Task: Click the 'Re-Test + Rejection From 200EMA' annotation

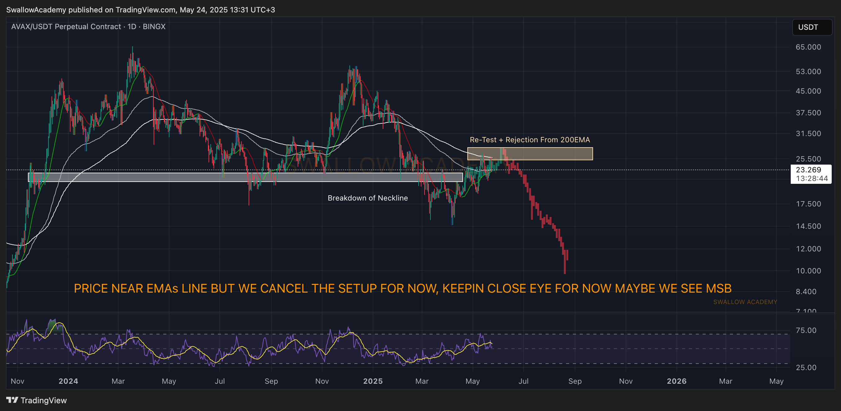Action: [x=529, y=139]
